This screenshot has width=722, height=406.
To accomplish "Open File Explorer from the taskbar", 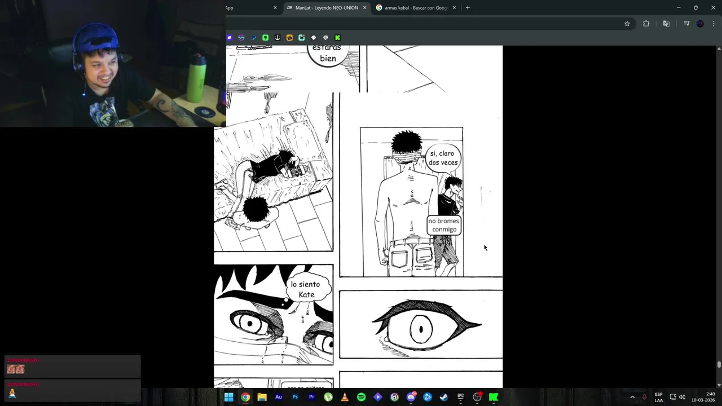I will 262,397.
